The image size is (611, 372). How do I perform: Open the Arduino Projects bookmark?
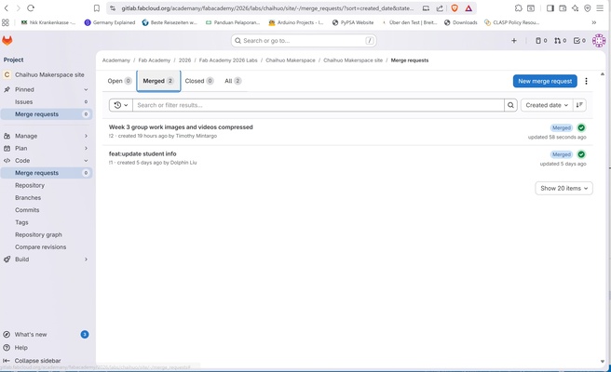[296, 22]
